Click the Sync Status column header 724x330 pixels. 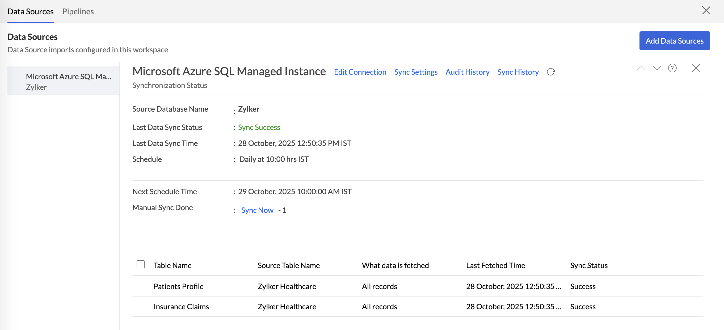coord(588,265)
